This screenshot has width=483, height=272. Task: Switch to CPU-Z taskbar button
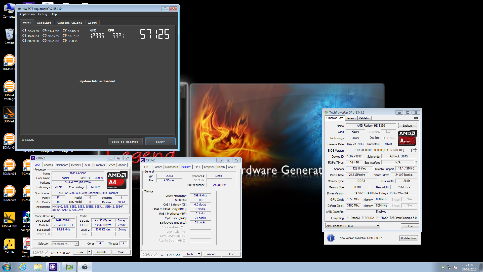(53, 267)
